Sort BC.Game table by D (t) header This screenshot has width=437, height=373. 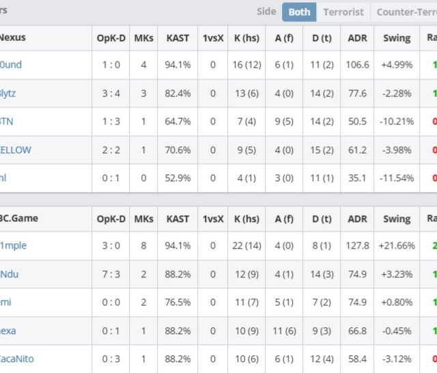321,219
